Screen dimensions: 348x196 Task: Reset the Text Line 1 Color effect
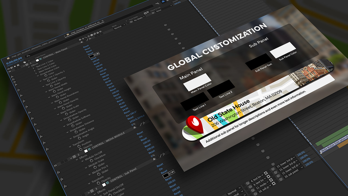click(86, 46)
